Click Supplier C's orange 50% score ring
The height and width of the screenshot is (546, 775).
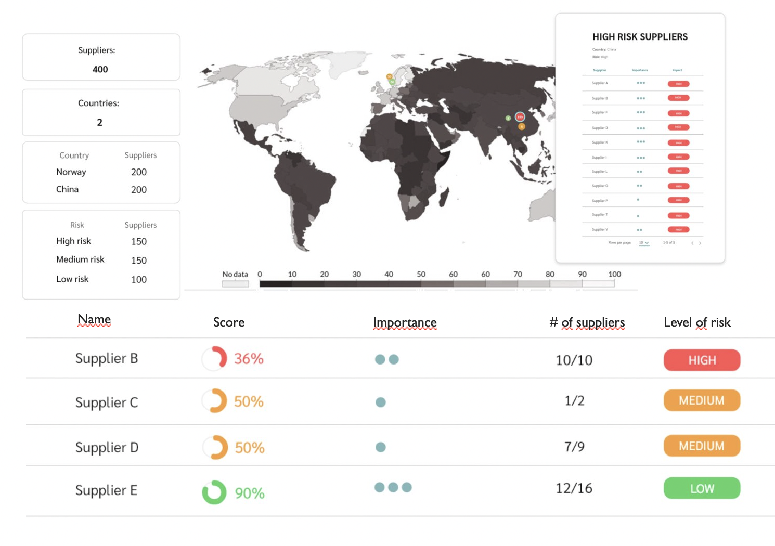click(x=214, y=401)
